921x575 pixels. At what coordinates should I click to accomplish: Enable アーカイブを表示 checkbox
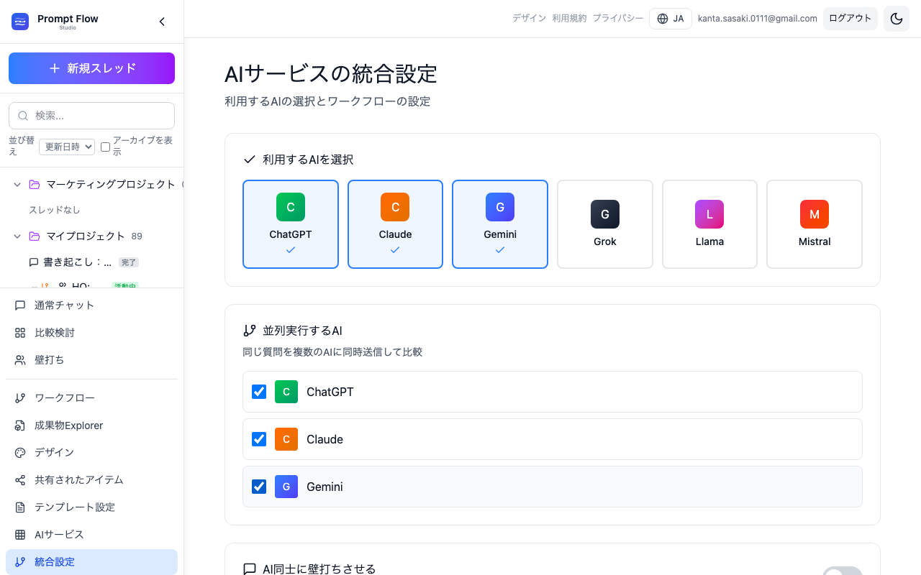[x=105, y=147]
